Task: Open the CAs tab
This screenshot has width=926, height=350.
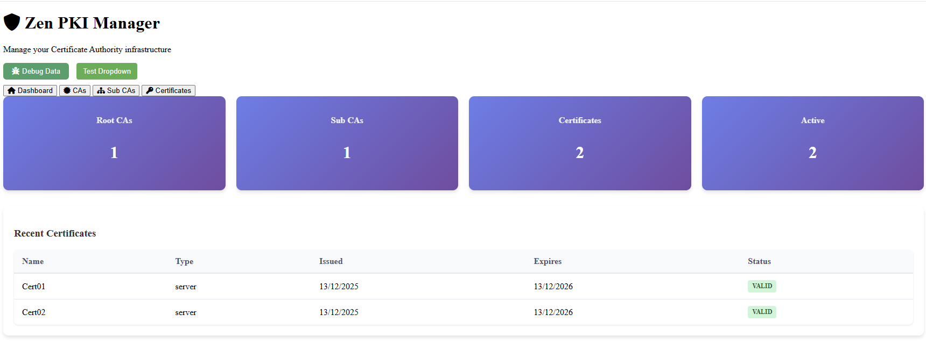Action: (75, 90)
